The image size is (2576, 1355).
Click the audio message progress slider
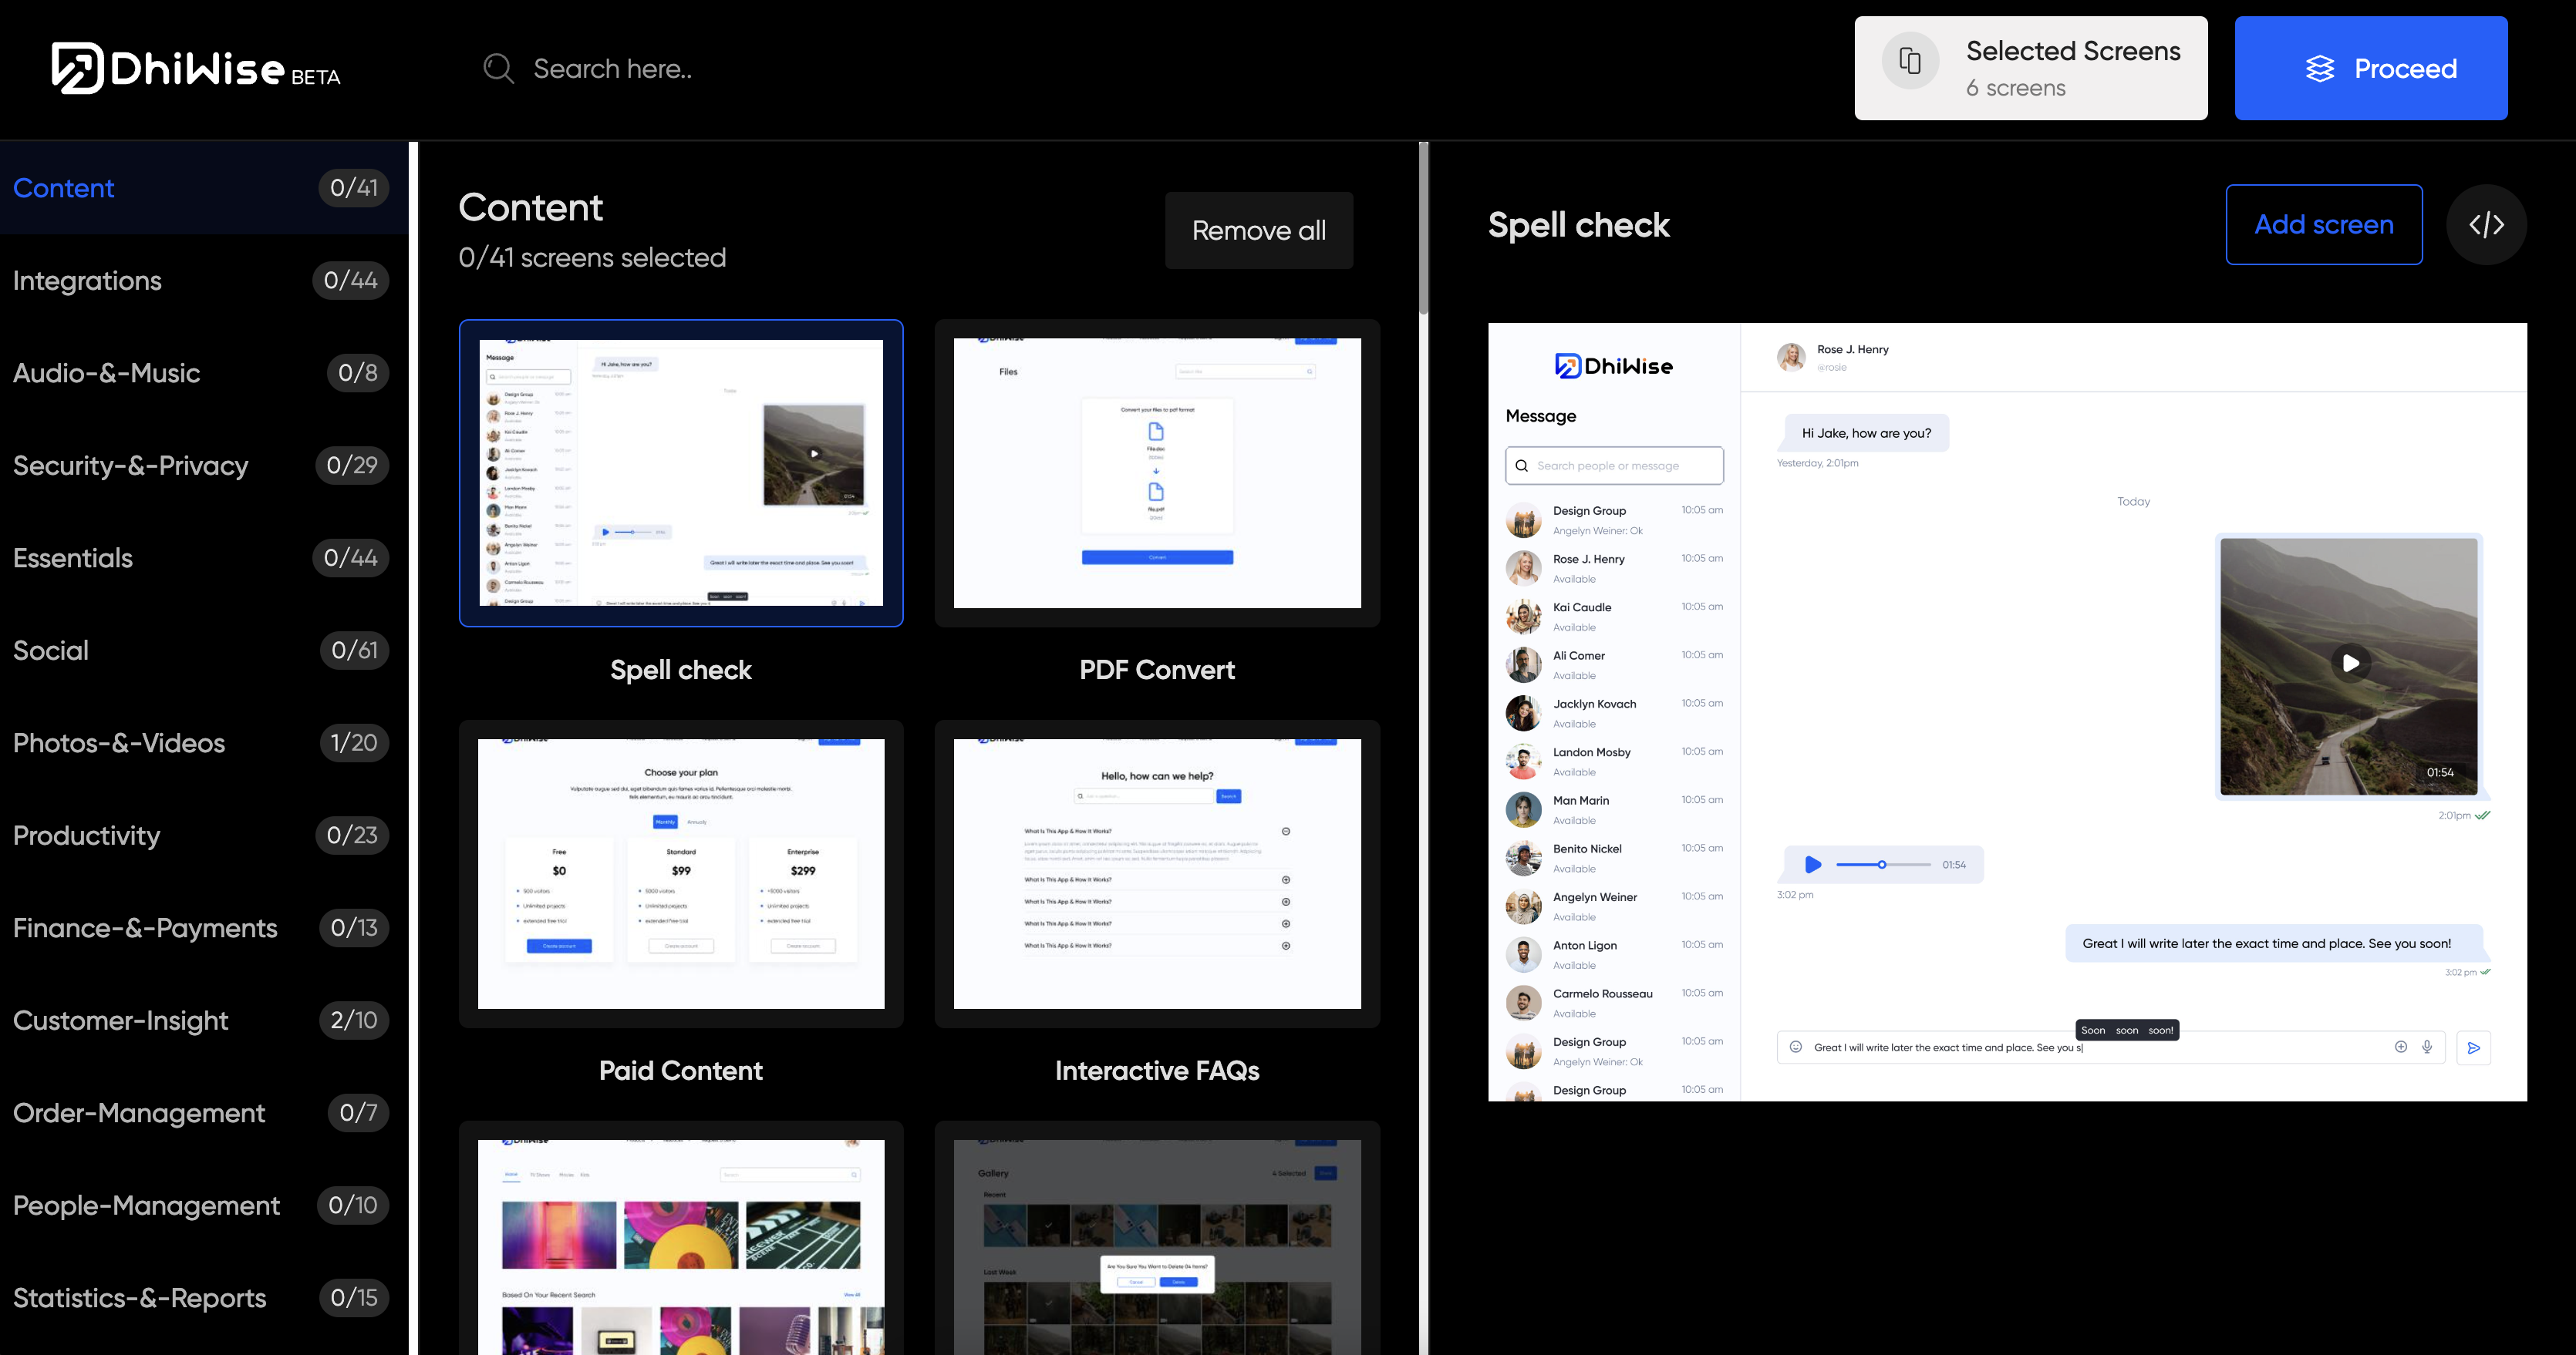point(1883,864)
